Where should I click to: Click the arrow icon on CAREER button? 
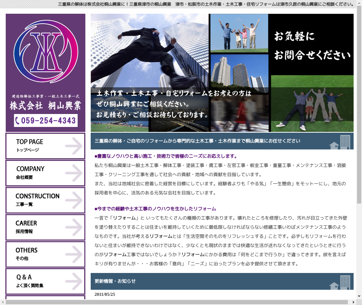pyautogui.click(x=74, y=227)
